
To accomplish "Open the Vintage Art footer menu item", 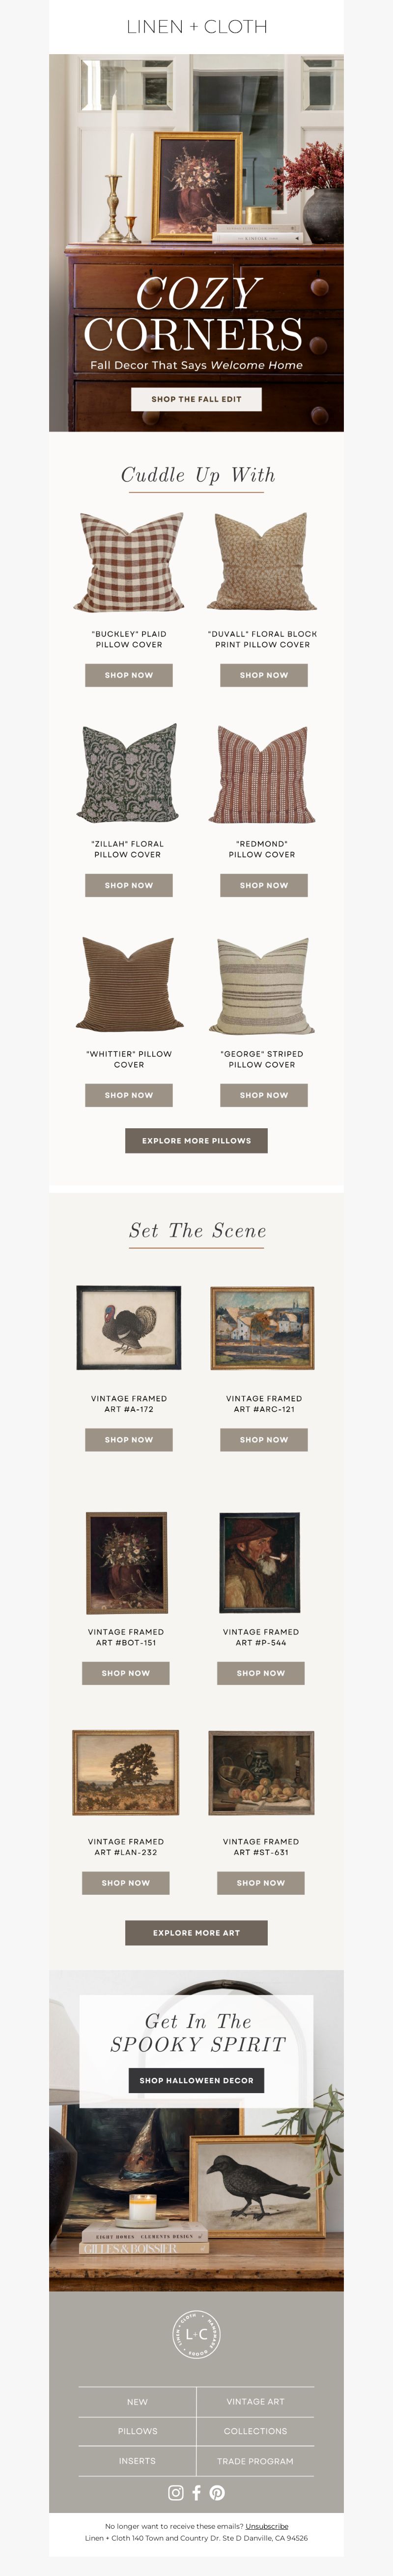I will tap(255, 2401).
